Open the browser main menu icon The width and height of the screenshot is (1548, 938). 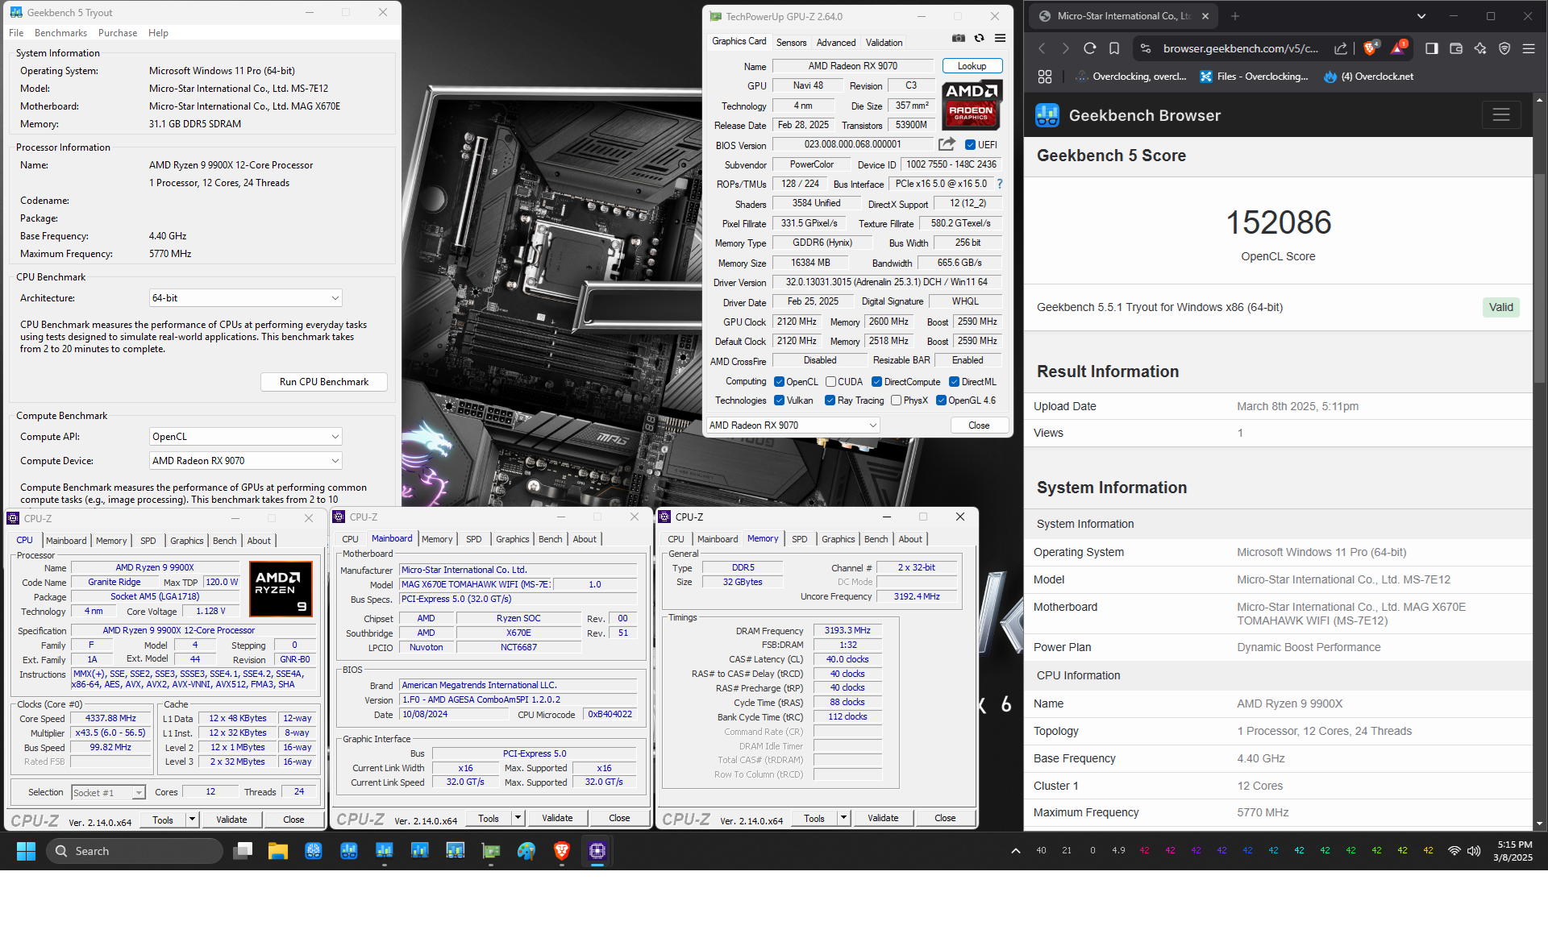1529,48
